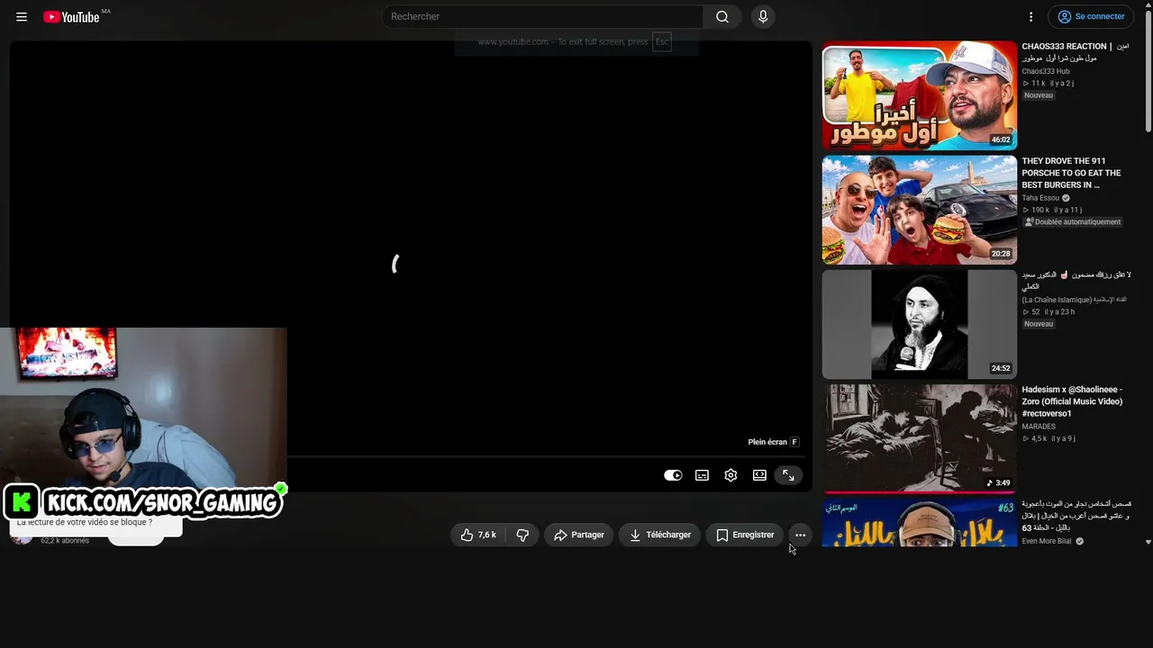Click the Nouveau badge under Chaos333 Hub
The image size is (1153, 648).
(1039, 95)
